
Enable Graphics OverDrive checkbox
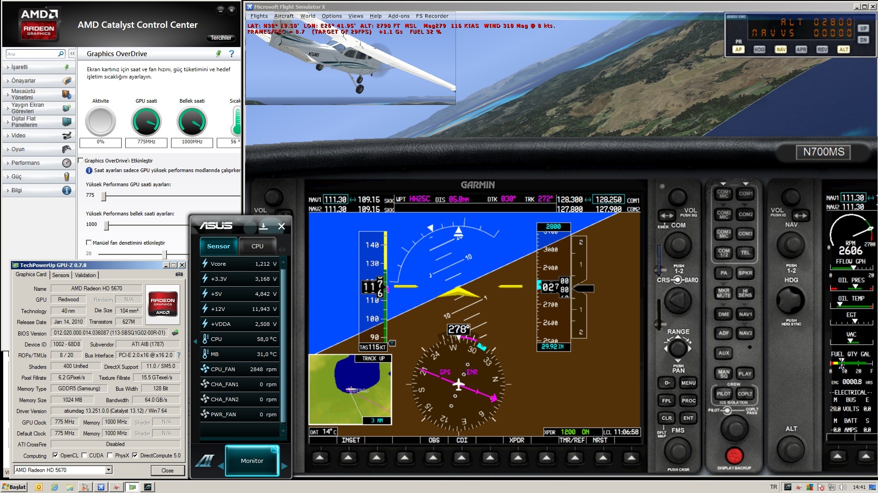pyautogui.click(x=81, y=161)
